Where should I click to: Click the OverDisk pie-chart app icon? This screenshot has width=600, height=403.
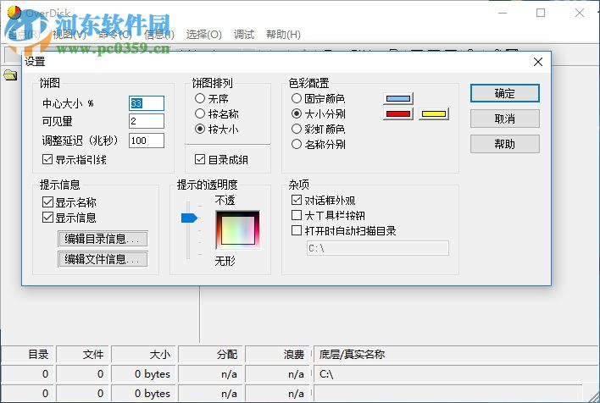click(14, 12)
